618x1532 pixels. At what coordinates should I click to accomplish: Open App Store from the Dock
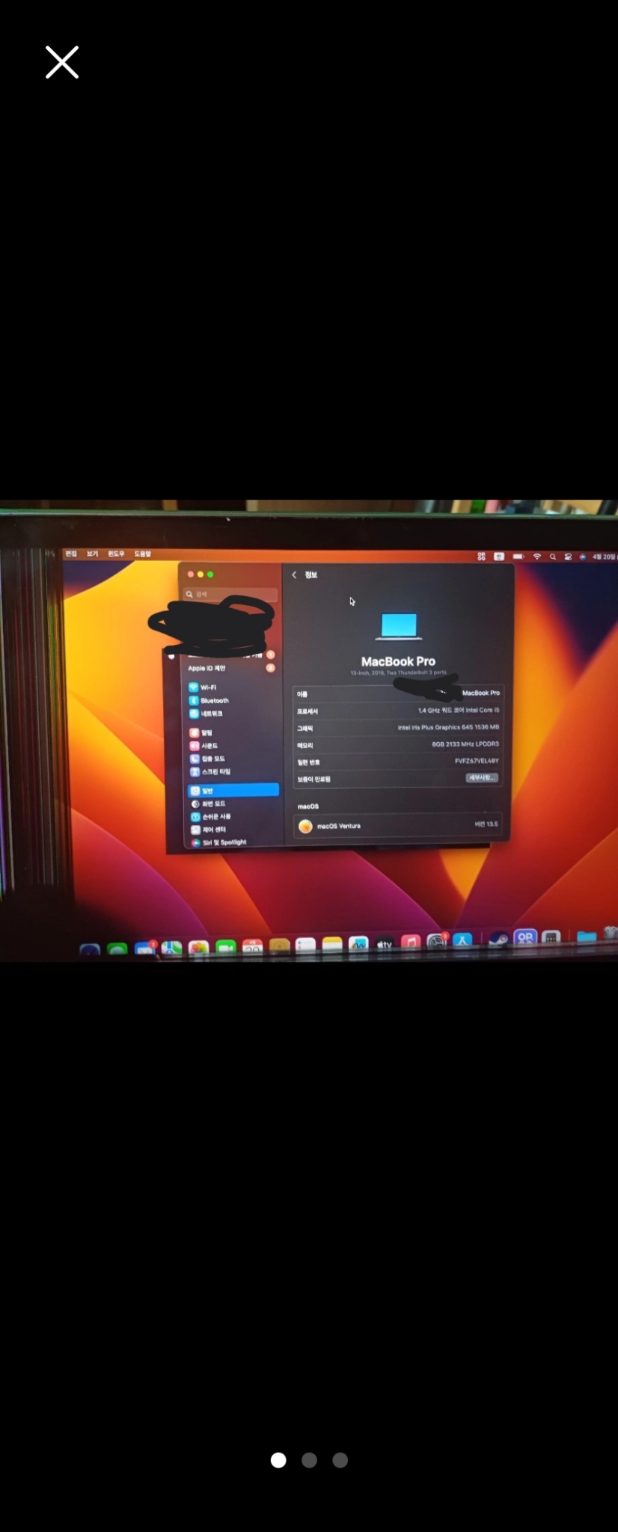point(462,940)
